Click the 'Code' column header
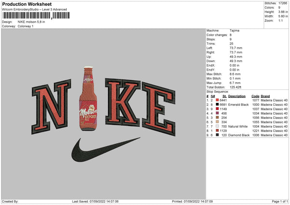The width and height of the screenshot is (290, 205). (255, 96)
